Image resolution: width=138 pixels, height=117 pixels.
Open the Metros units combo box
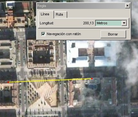111,23
